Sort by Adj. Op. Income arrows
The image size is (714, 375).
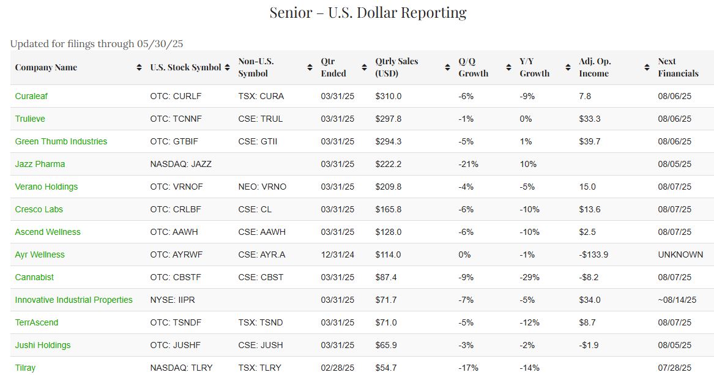click(647, 67)
